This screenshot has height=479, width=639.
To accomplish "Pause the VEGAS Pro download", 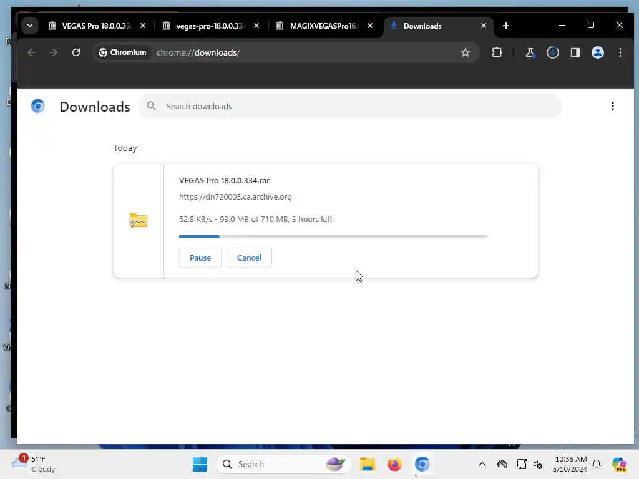I will click(x=200, y=258).
